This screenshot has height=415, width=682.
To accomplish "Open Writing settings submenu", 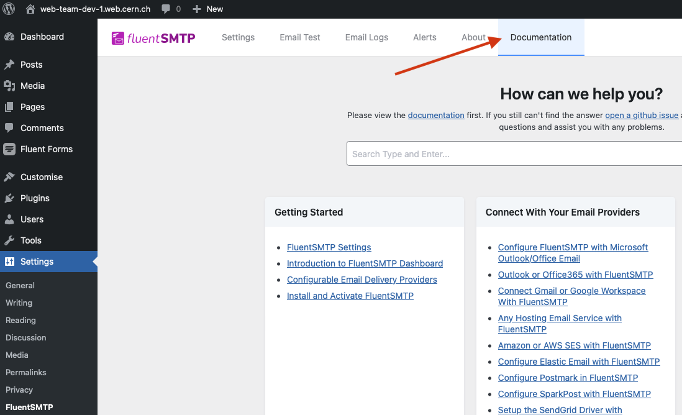I will click(19, 303).
